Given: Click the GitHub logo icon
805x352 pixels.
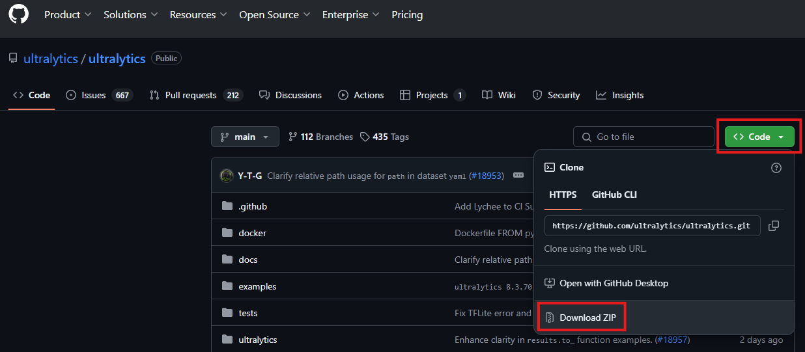Looking at the screenshot, I should click(18, 14).
